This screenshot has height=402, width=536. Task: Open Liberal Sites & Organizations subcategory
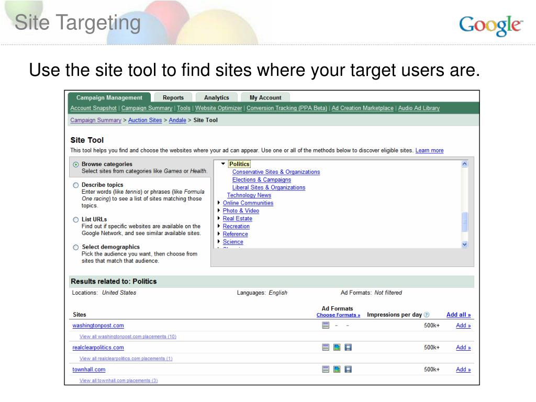269,187
